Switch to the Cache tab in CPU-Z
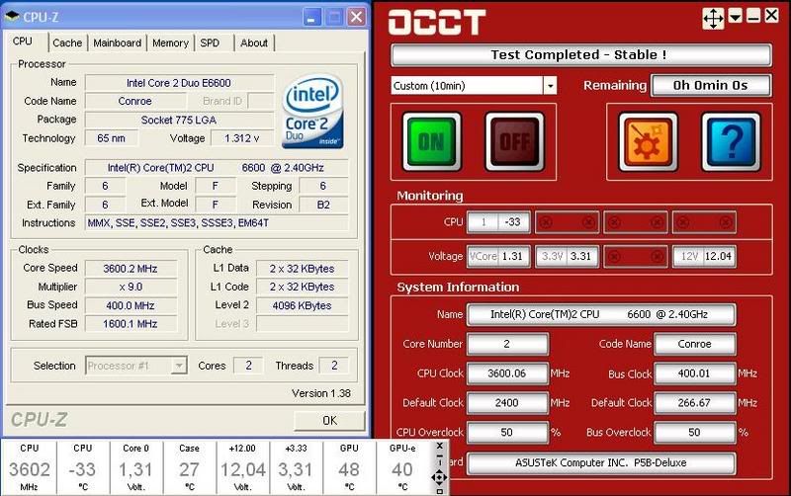This screenshot has width=791, height=496. [67, 43]
